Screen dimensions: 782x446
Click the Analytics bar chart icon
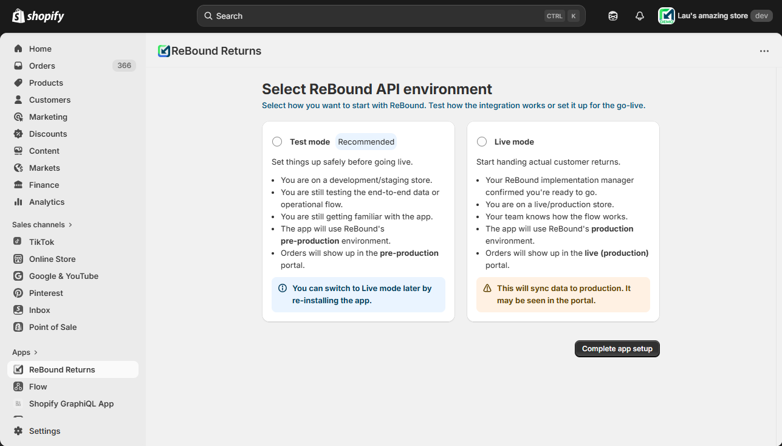pos(18,202)
